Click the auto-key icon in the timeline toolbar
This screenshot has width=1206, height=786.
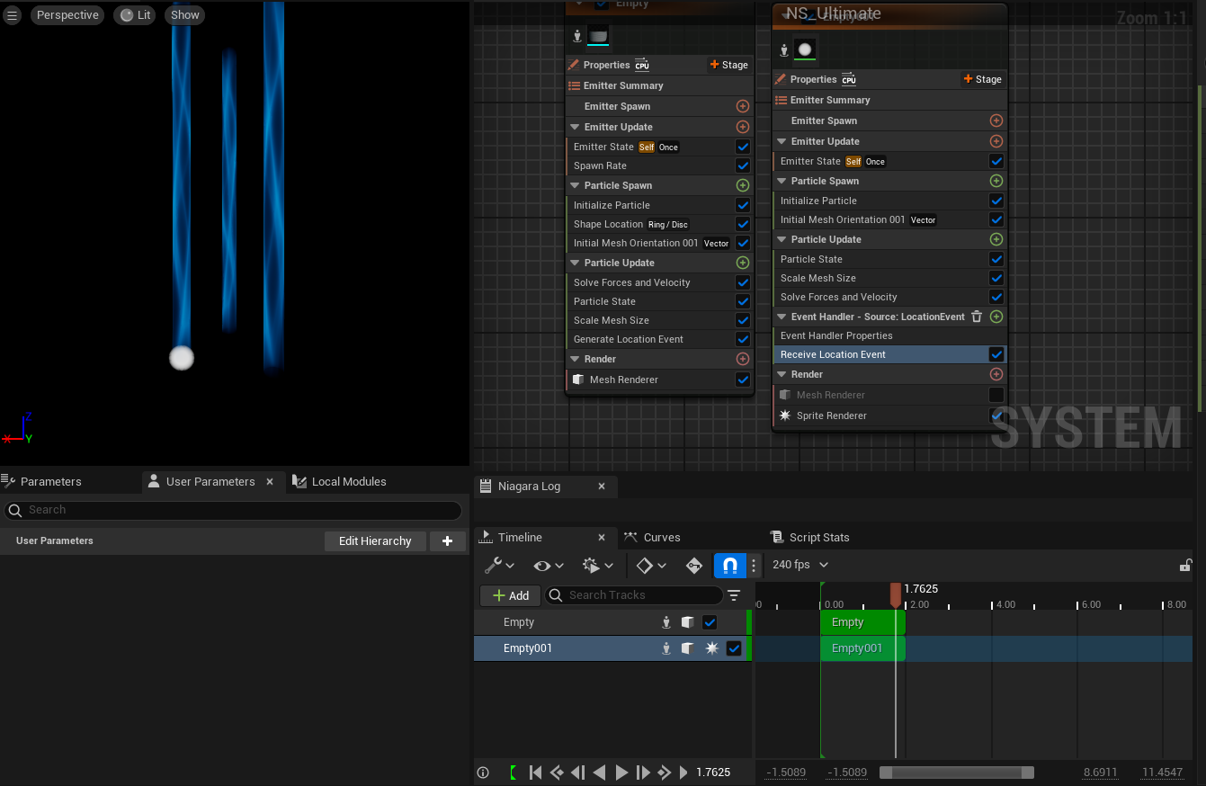tap(693, 565)
